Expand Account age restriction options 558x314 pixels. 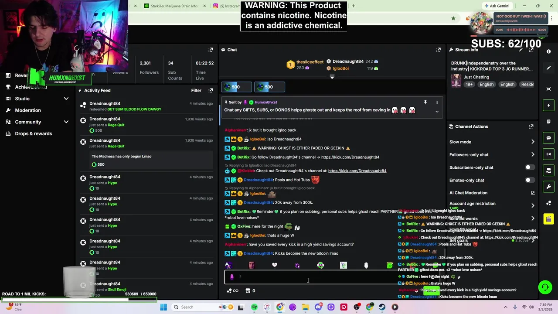[532, 205]
